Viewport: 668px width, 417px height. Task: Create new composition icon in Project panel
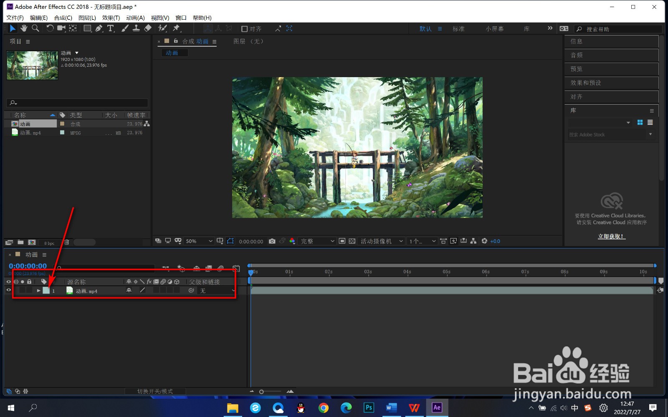32,242
